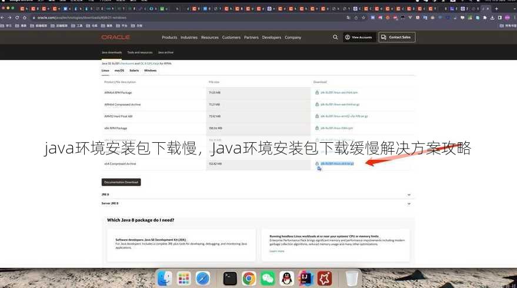Click the browser home icon

pos(24,18)
